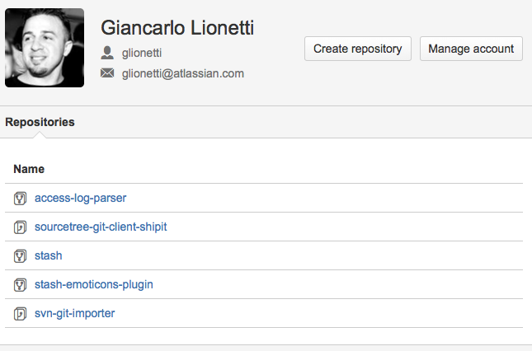Click the Giancarlo Lionetti name heading
The width and height of the screenshot is (532, 351).
pyautogui.click(x=177, y=27)
